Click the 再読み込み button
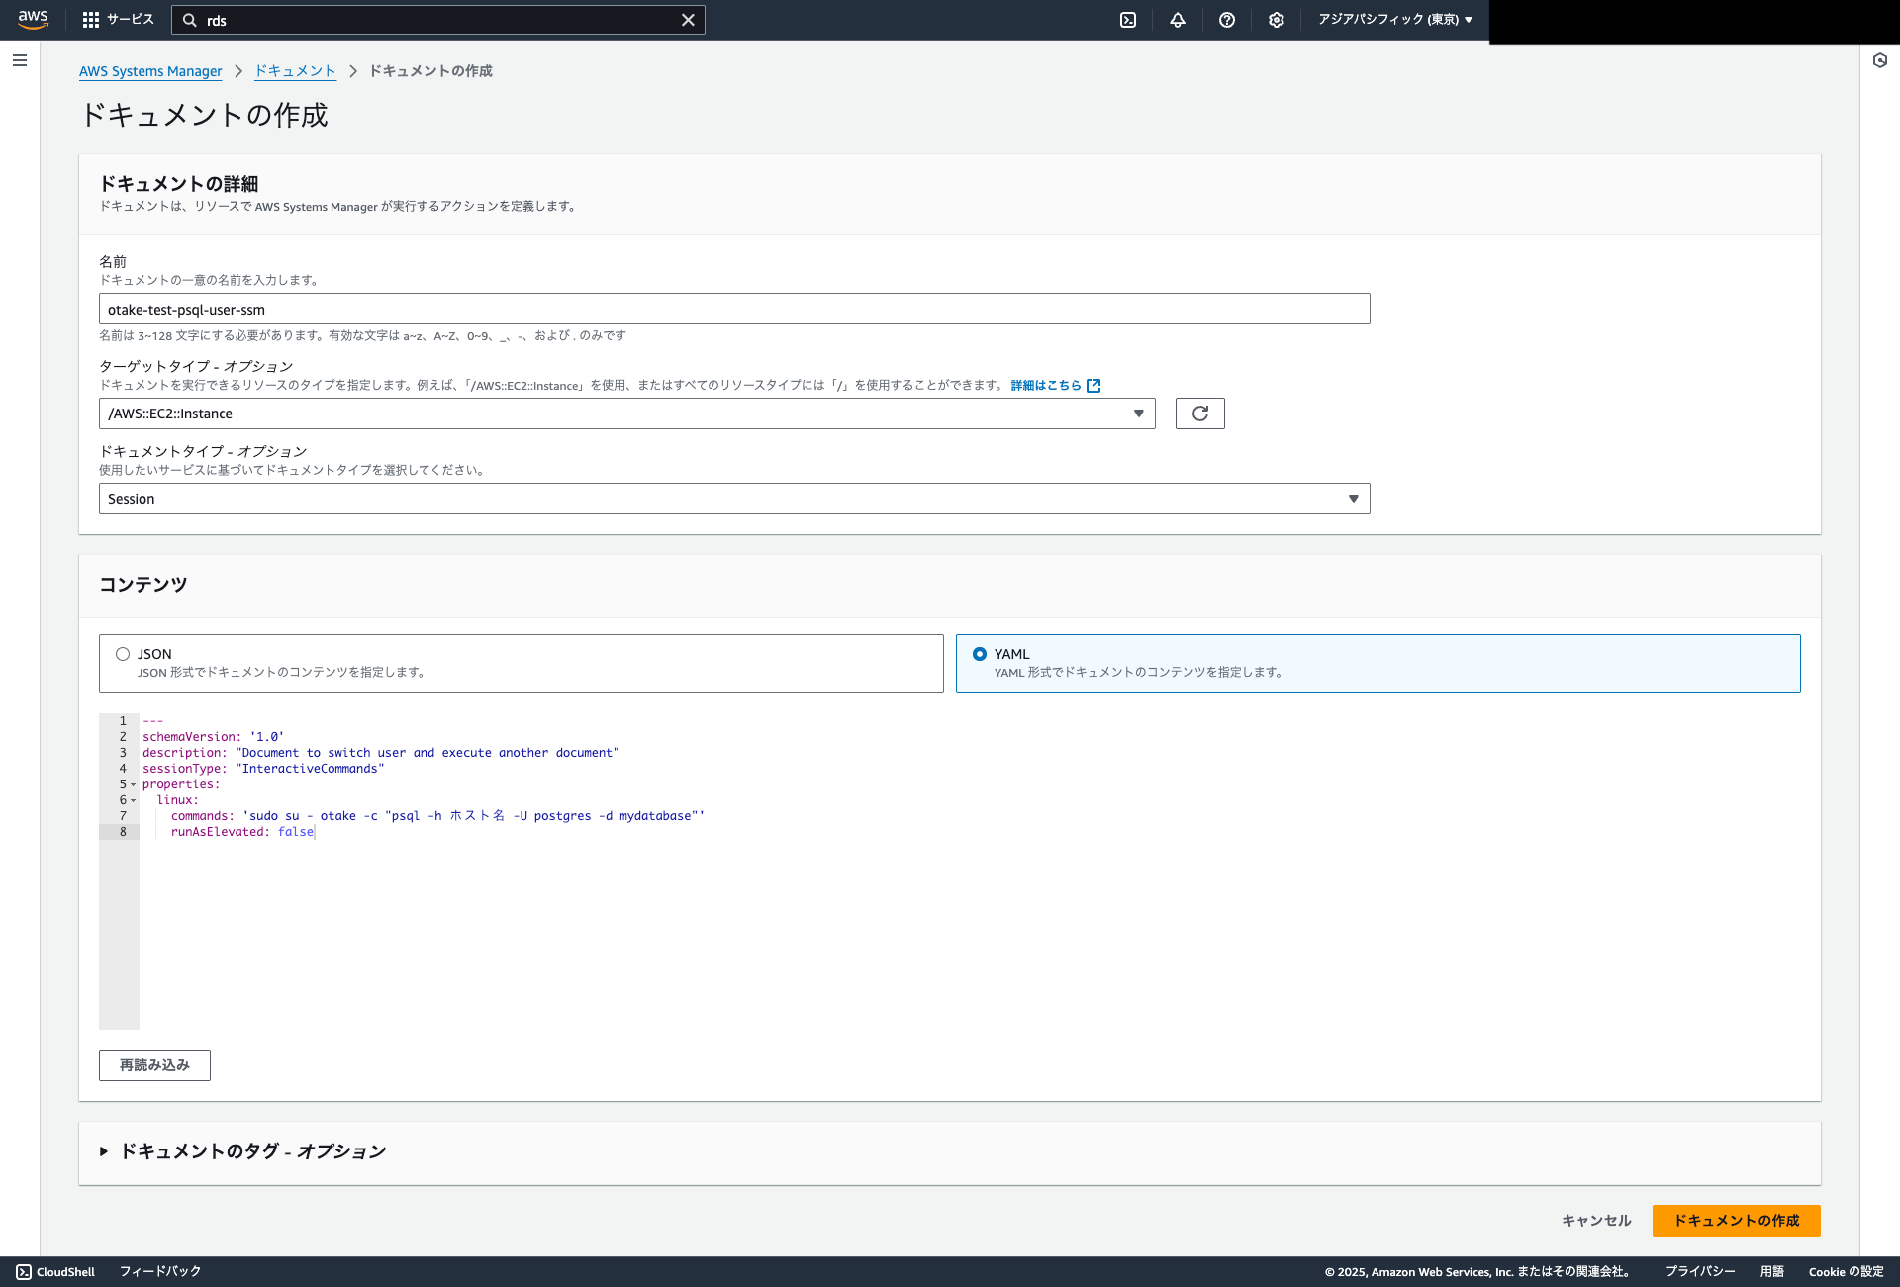Screen dimensions: 1900x1287 click(x=154, y=1065)
